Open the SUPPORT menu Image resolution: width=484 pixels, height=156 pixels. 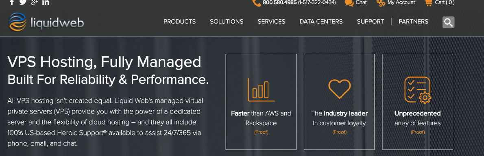pyautogui.click(x=371, y=21)
